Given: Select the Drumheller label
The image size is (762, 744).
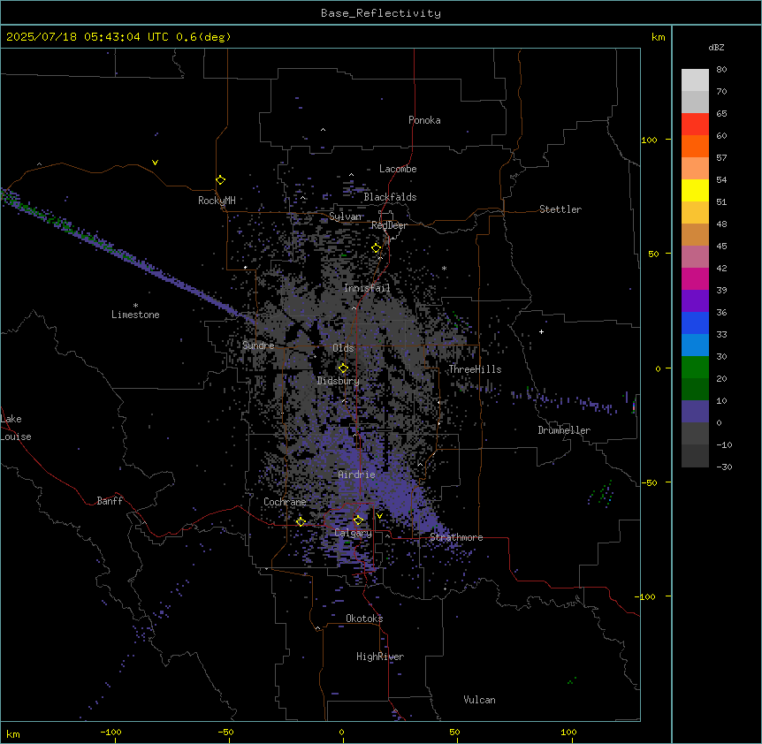Looking at the screenshot, I should [564, 430].
